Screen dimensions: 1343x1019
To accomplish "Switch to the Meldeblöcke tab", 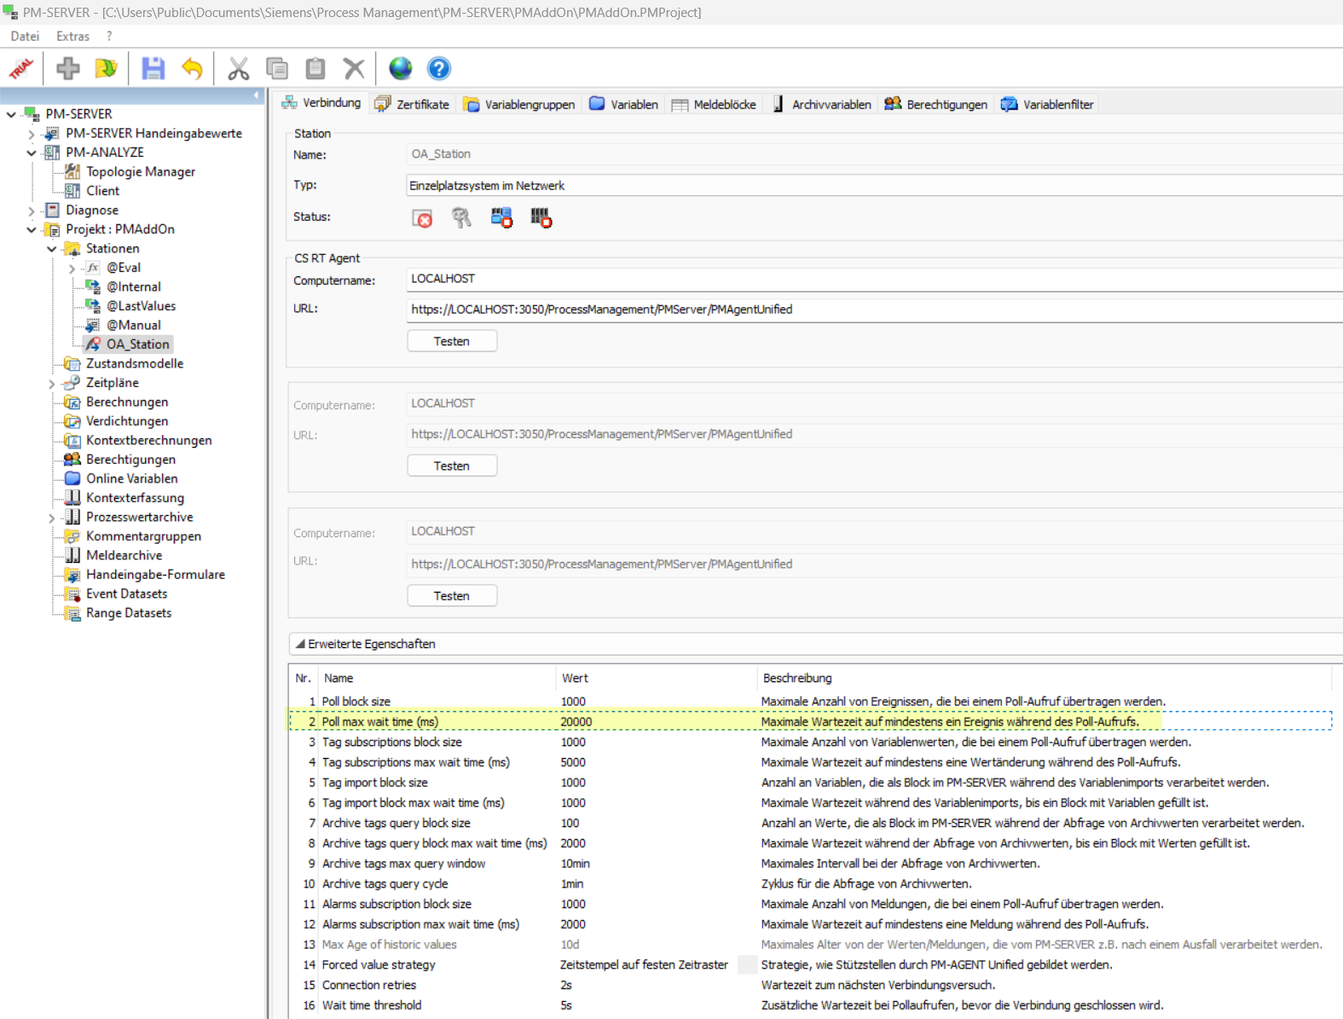I will pyautogui.click(x=715, y=104).
